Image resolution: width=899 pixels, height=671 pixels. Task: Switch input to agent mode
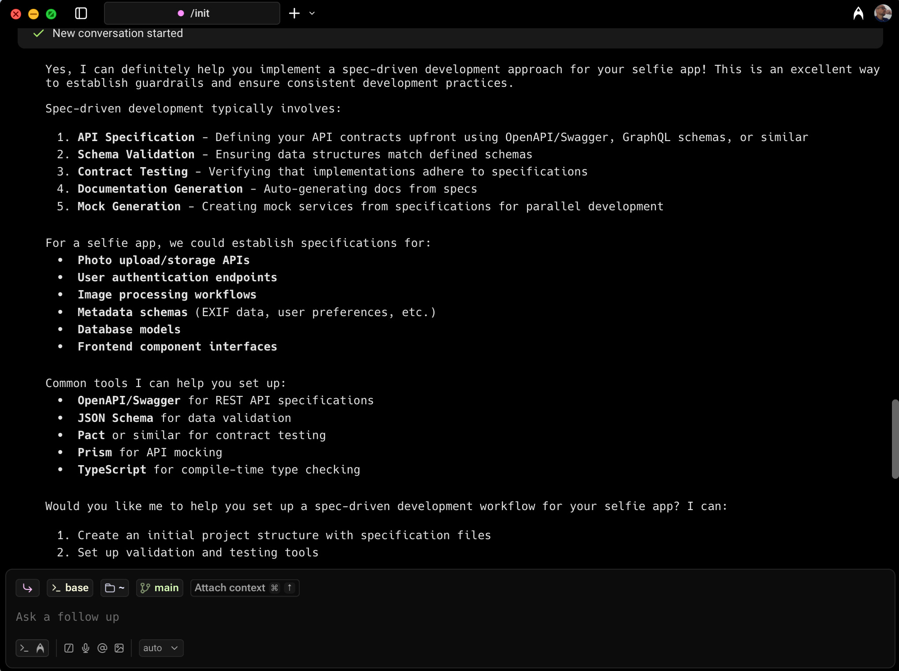point(40,648)
